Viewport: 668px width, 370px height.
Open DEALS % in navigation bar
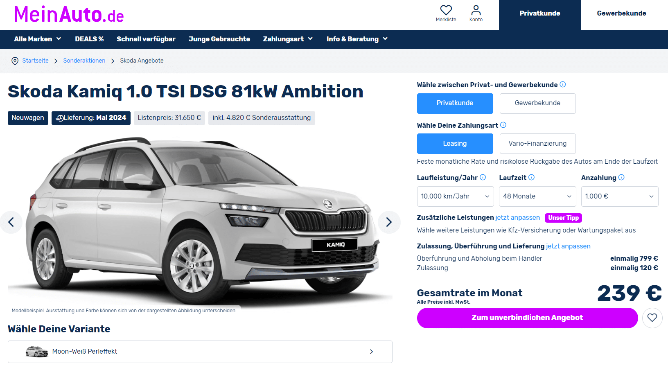[89, 39]
